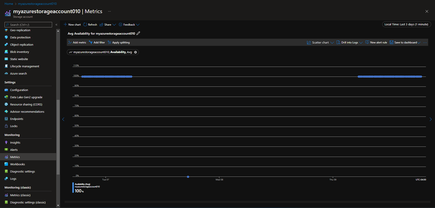Click the Avg Availability chart title text
The image size is (435, 208).
[101, 33]
